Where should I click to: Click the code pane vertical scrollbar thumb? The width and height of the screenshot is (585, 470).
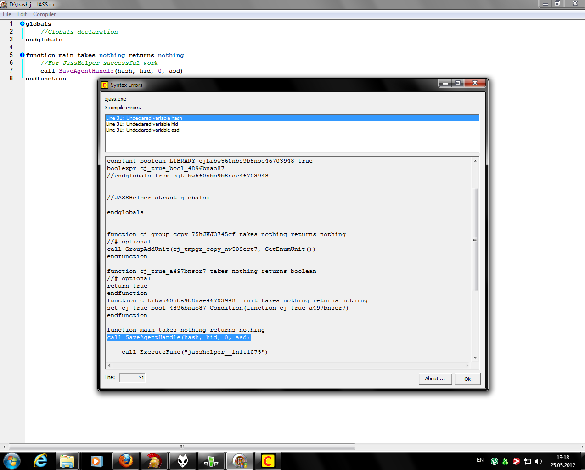tap(475, 239)
